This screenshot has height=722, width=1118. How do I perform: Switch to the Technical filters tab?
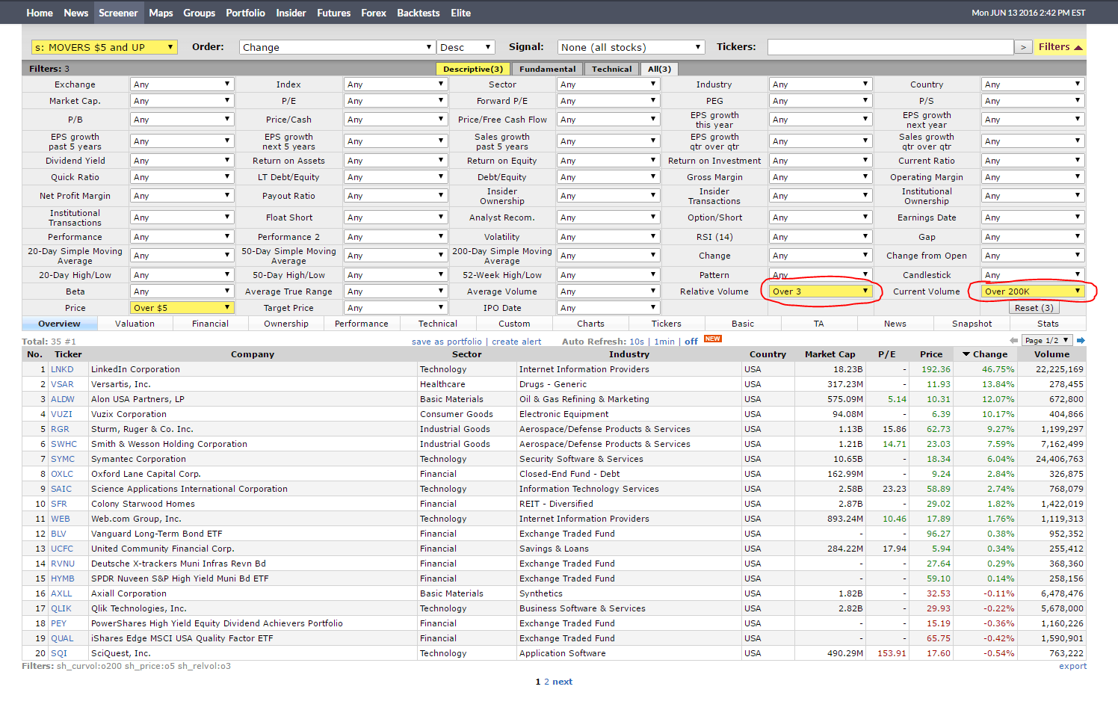pyautogui.click(x=612, y=69)
